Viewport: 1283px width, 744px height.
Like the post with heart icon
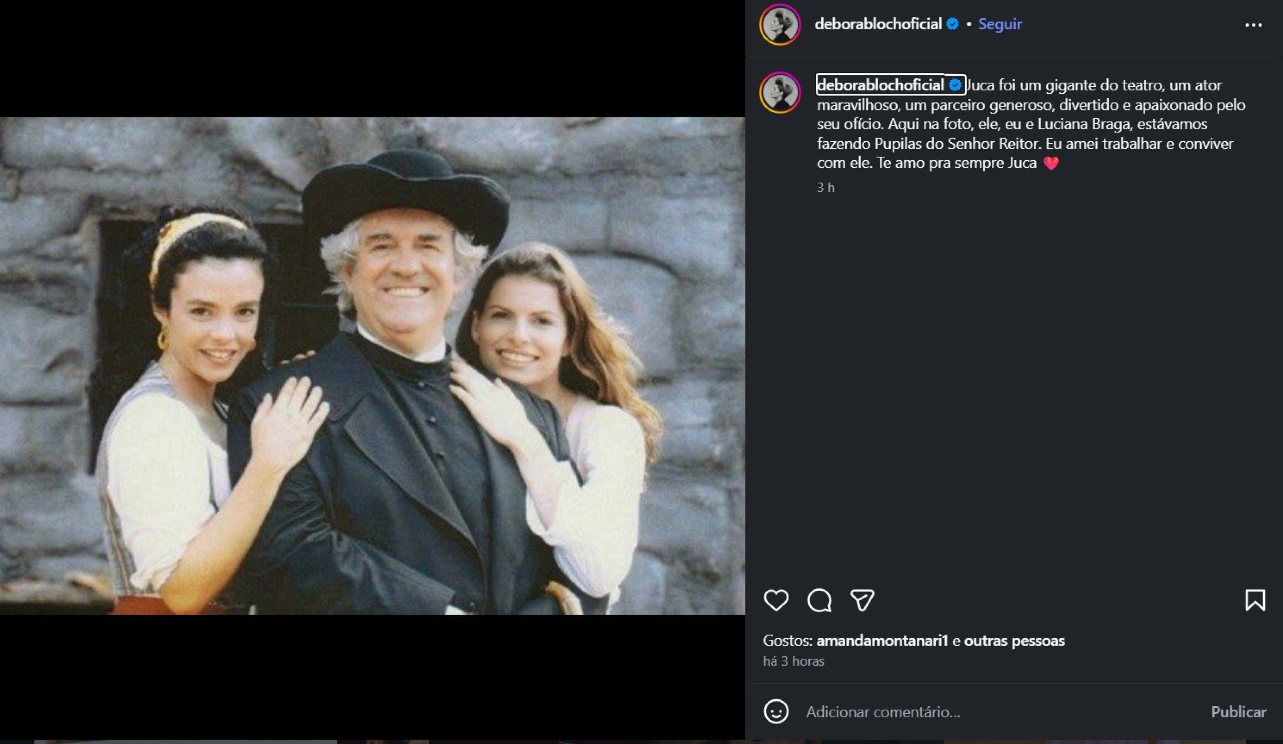point(776,600)
